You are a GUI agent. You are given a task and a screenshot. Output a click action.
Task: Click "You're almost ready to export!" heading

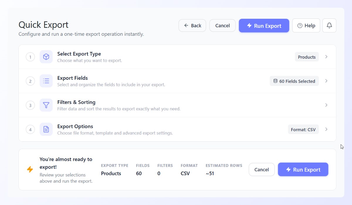tap(66, 163)
